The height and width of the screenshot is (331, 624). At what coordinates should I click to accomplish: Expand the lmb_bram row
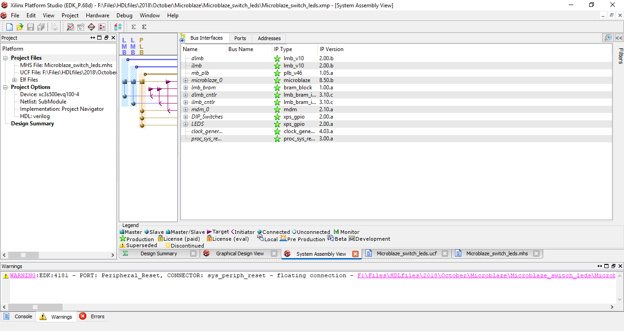(186, 88)
